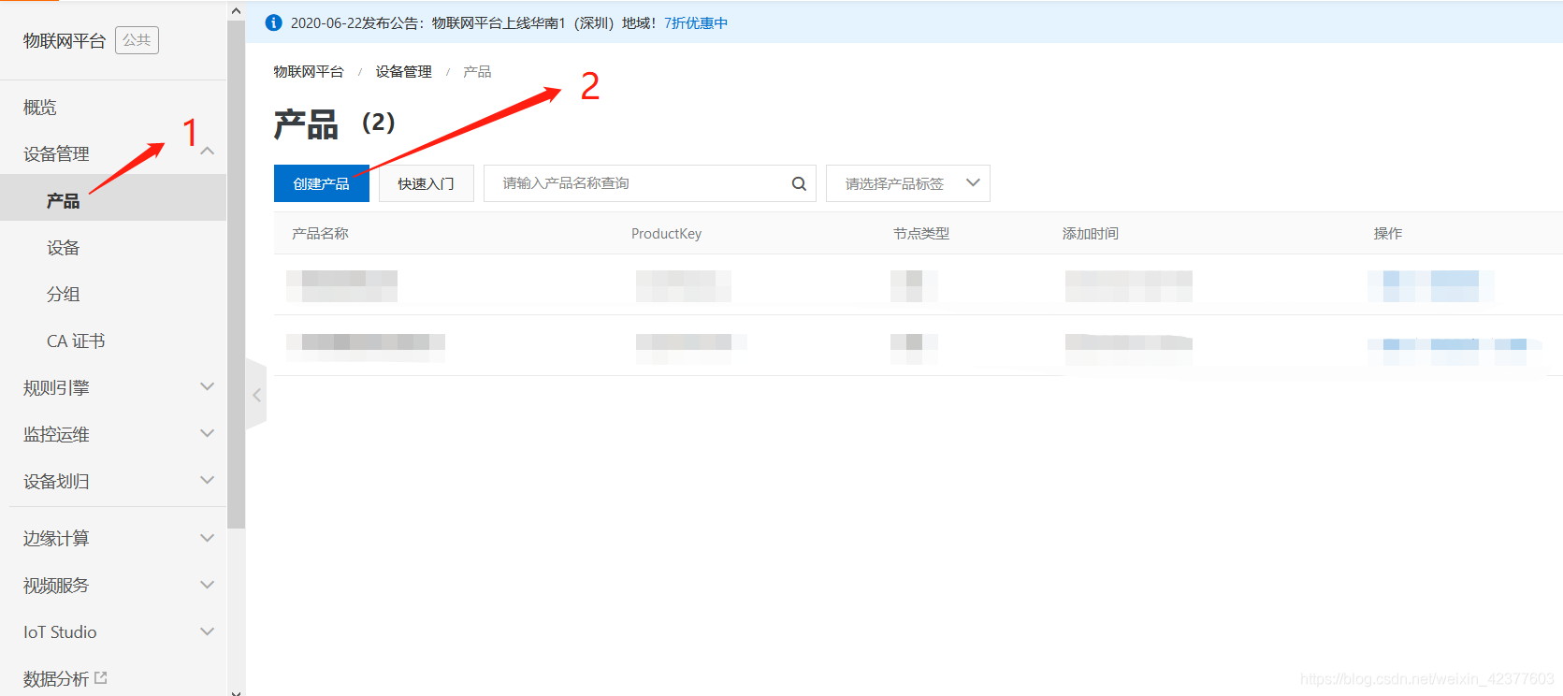Expand the 监控运维 section
Screen dimensions: 1563x696
pyautogui.click(x=208, y=433)
